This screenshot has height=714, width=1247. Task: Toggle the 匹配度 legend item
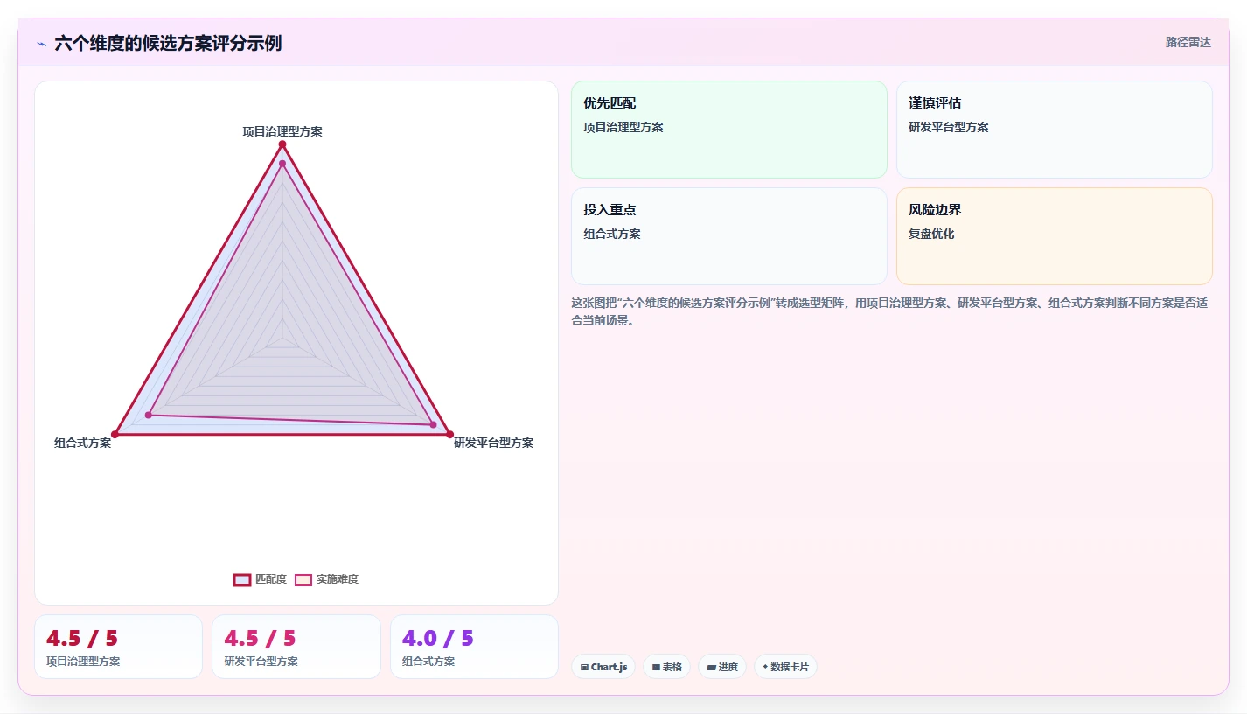pos(260,579)
